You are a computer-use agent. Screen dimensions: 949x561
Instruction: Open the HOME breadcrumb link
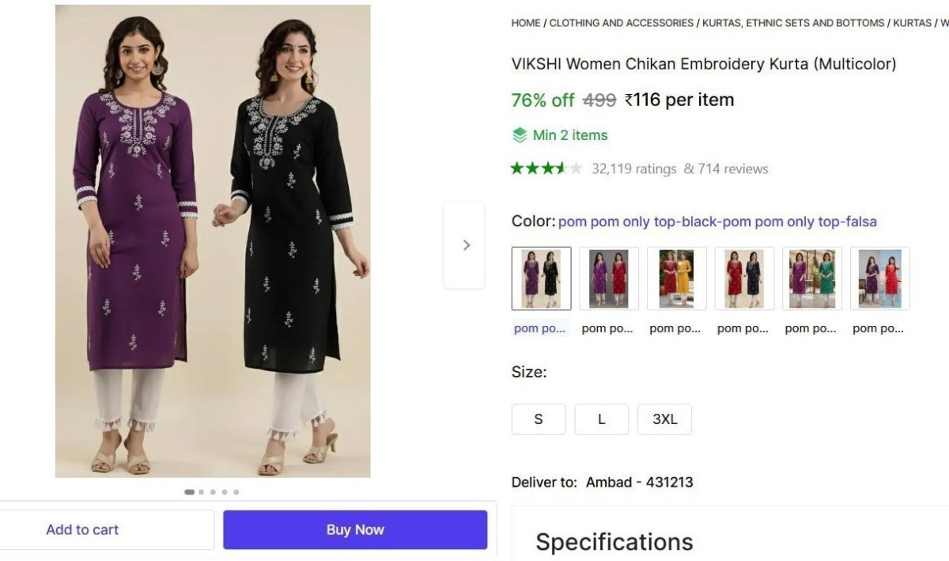click(x=525, y=23)
